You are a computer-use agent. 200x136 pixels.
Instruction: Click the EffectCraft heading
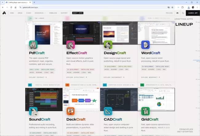click(77, 53)
